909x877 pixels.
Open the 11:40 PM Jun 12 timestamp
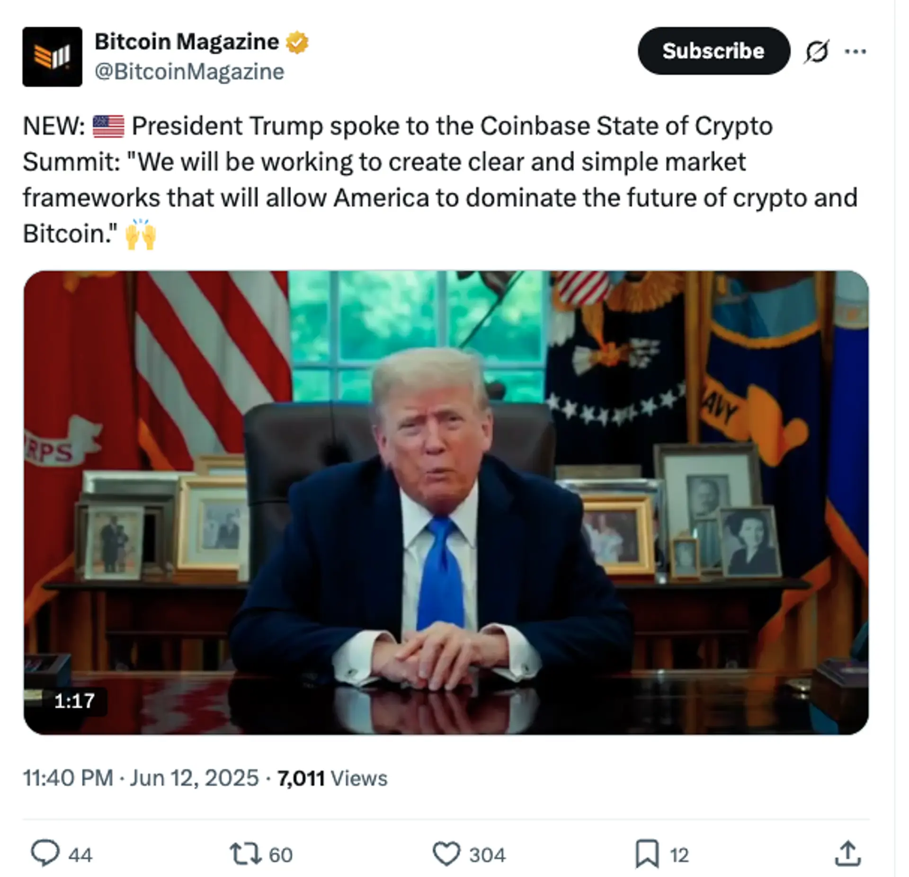pos(141,778)
